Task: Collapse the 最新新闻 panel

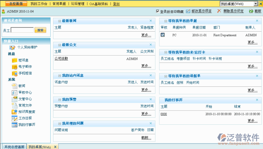Action: pos(59,21)
